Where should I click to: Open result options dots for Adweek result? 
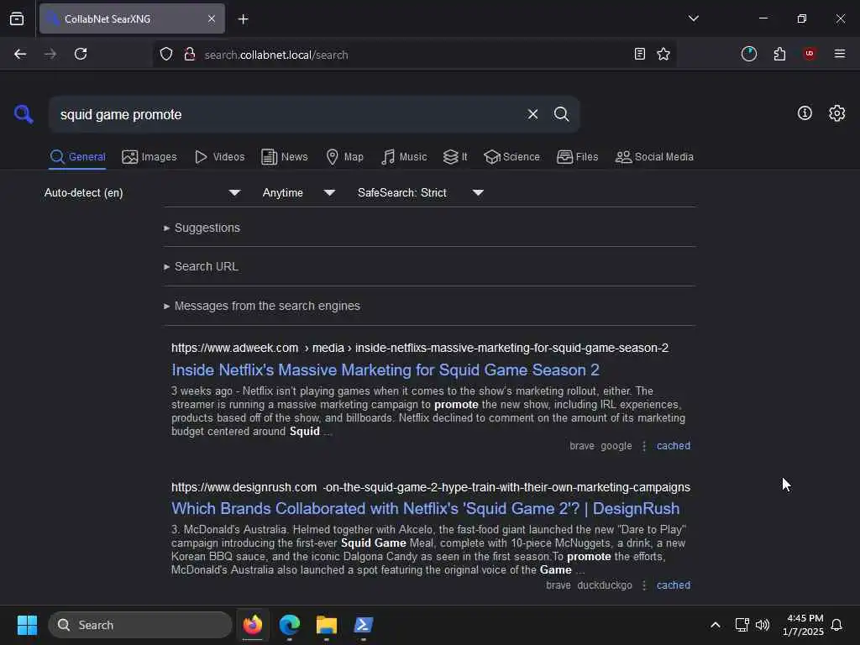pyautogui.click(x=644, y=446)
